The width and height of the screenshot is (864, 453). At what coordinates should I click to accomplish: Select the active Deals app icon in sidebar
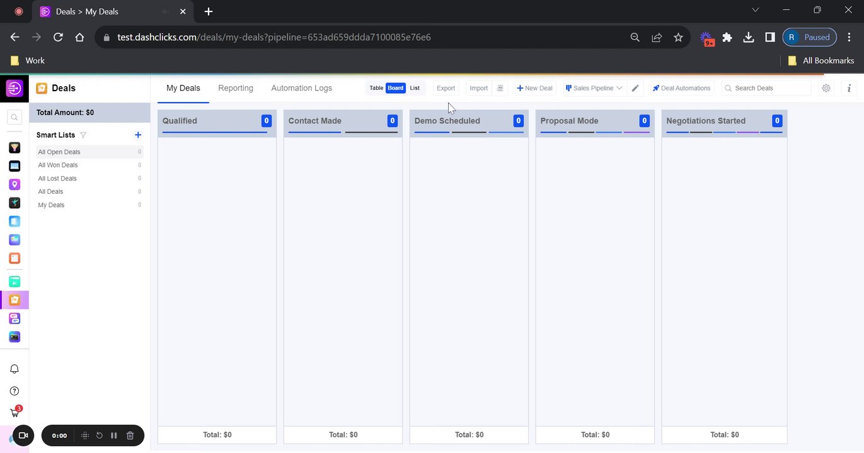[14, 300]
